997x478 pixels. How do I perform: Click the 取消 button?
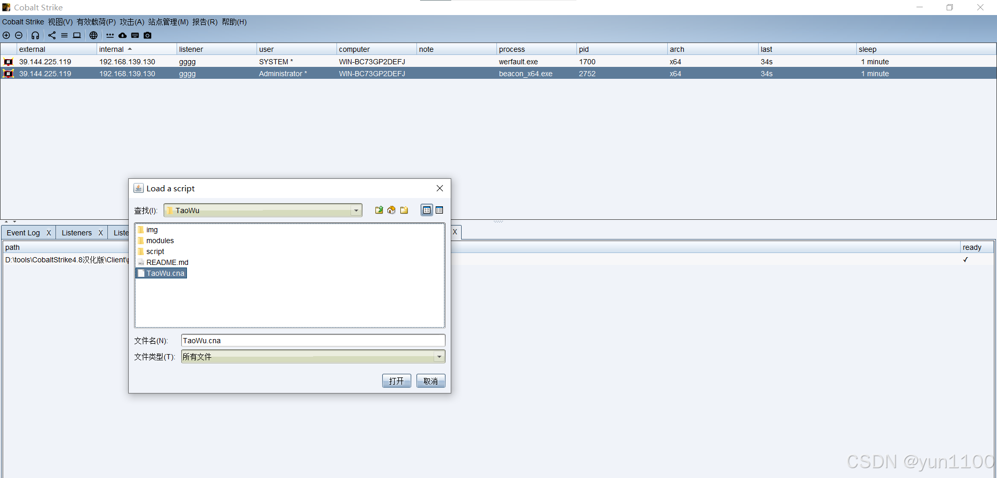(x=431, y=381)
